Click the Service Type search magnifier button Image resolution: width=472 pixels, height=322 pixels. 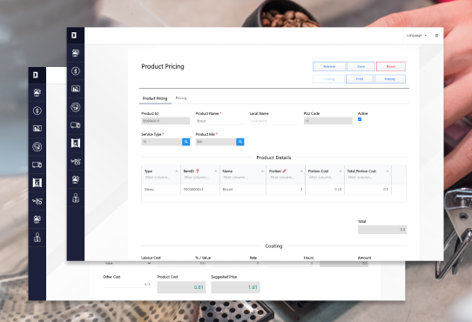point(186,142)
